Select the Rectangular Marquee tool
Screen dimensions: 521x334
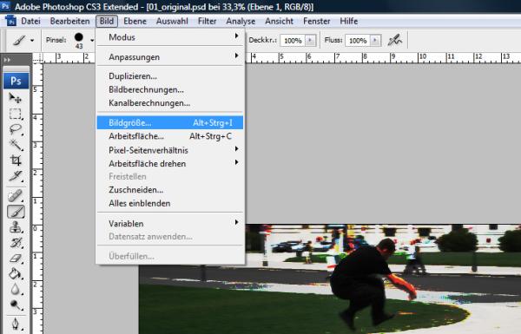[16, 114]
